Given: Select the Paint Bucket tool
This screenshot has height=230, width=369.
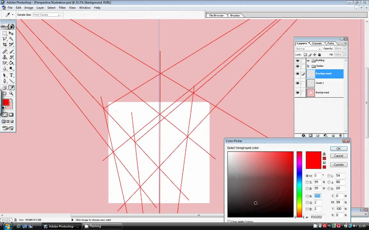Looking at the screenshot, I should click(x=11, y=63).
